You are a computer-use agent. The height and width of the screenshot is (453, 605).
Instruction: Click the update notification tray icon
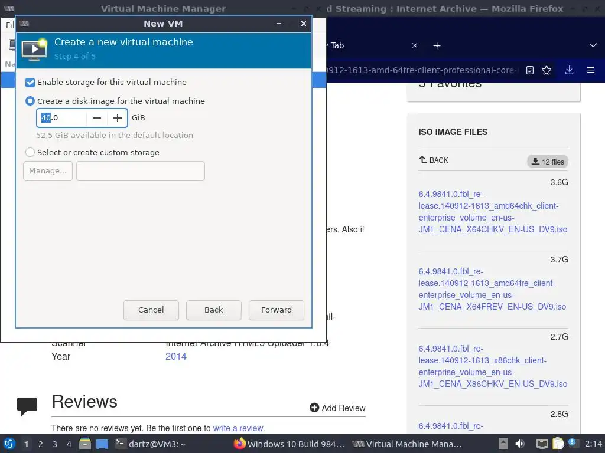tap(573, 443)
